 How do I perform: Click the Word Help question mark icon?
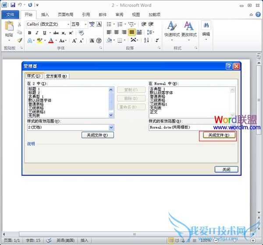[258, 14]
